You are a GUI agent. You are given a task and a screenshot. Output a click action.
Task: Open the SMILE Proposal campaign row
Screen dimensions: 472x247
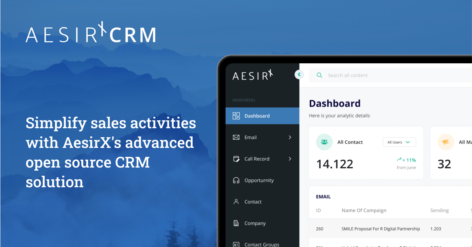click(x=380, y=229)
